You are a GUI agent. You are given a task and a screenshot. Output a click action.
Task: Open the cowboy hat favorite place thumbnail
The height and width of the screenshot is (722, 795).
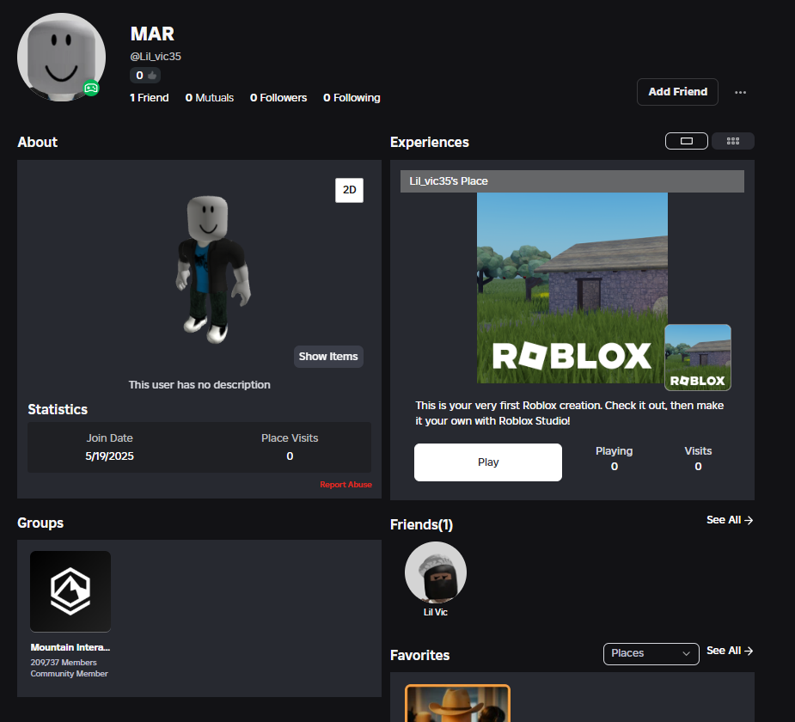(458, 703)
